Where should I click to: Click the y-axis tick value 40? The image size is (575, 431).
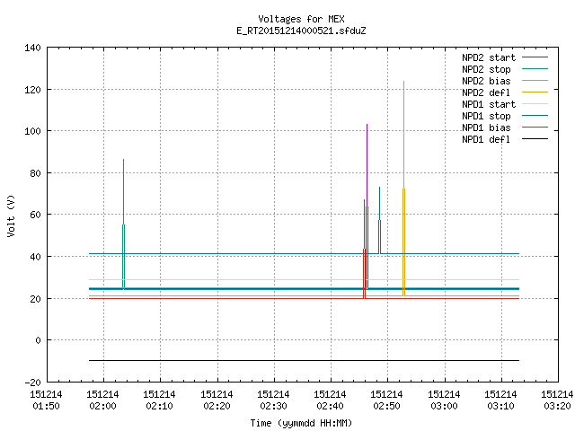point(36,257)
